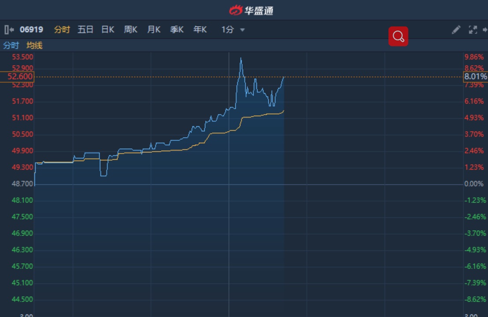Toggle fullscreen chart view
This screenshot has width=488, height=317.
[x=473, y=29]
